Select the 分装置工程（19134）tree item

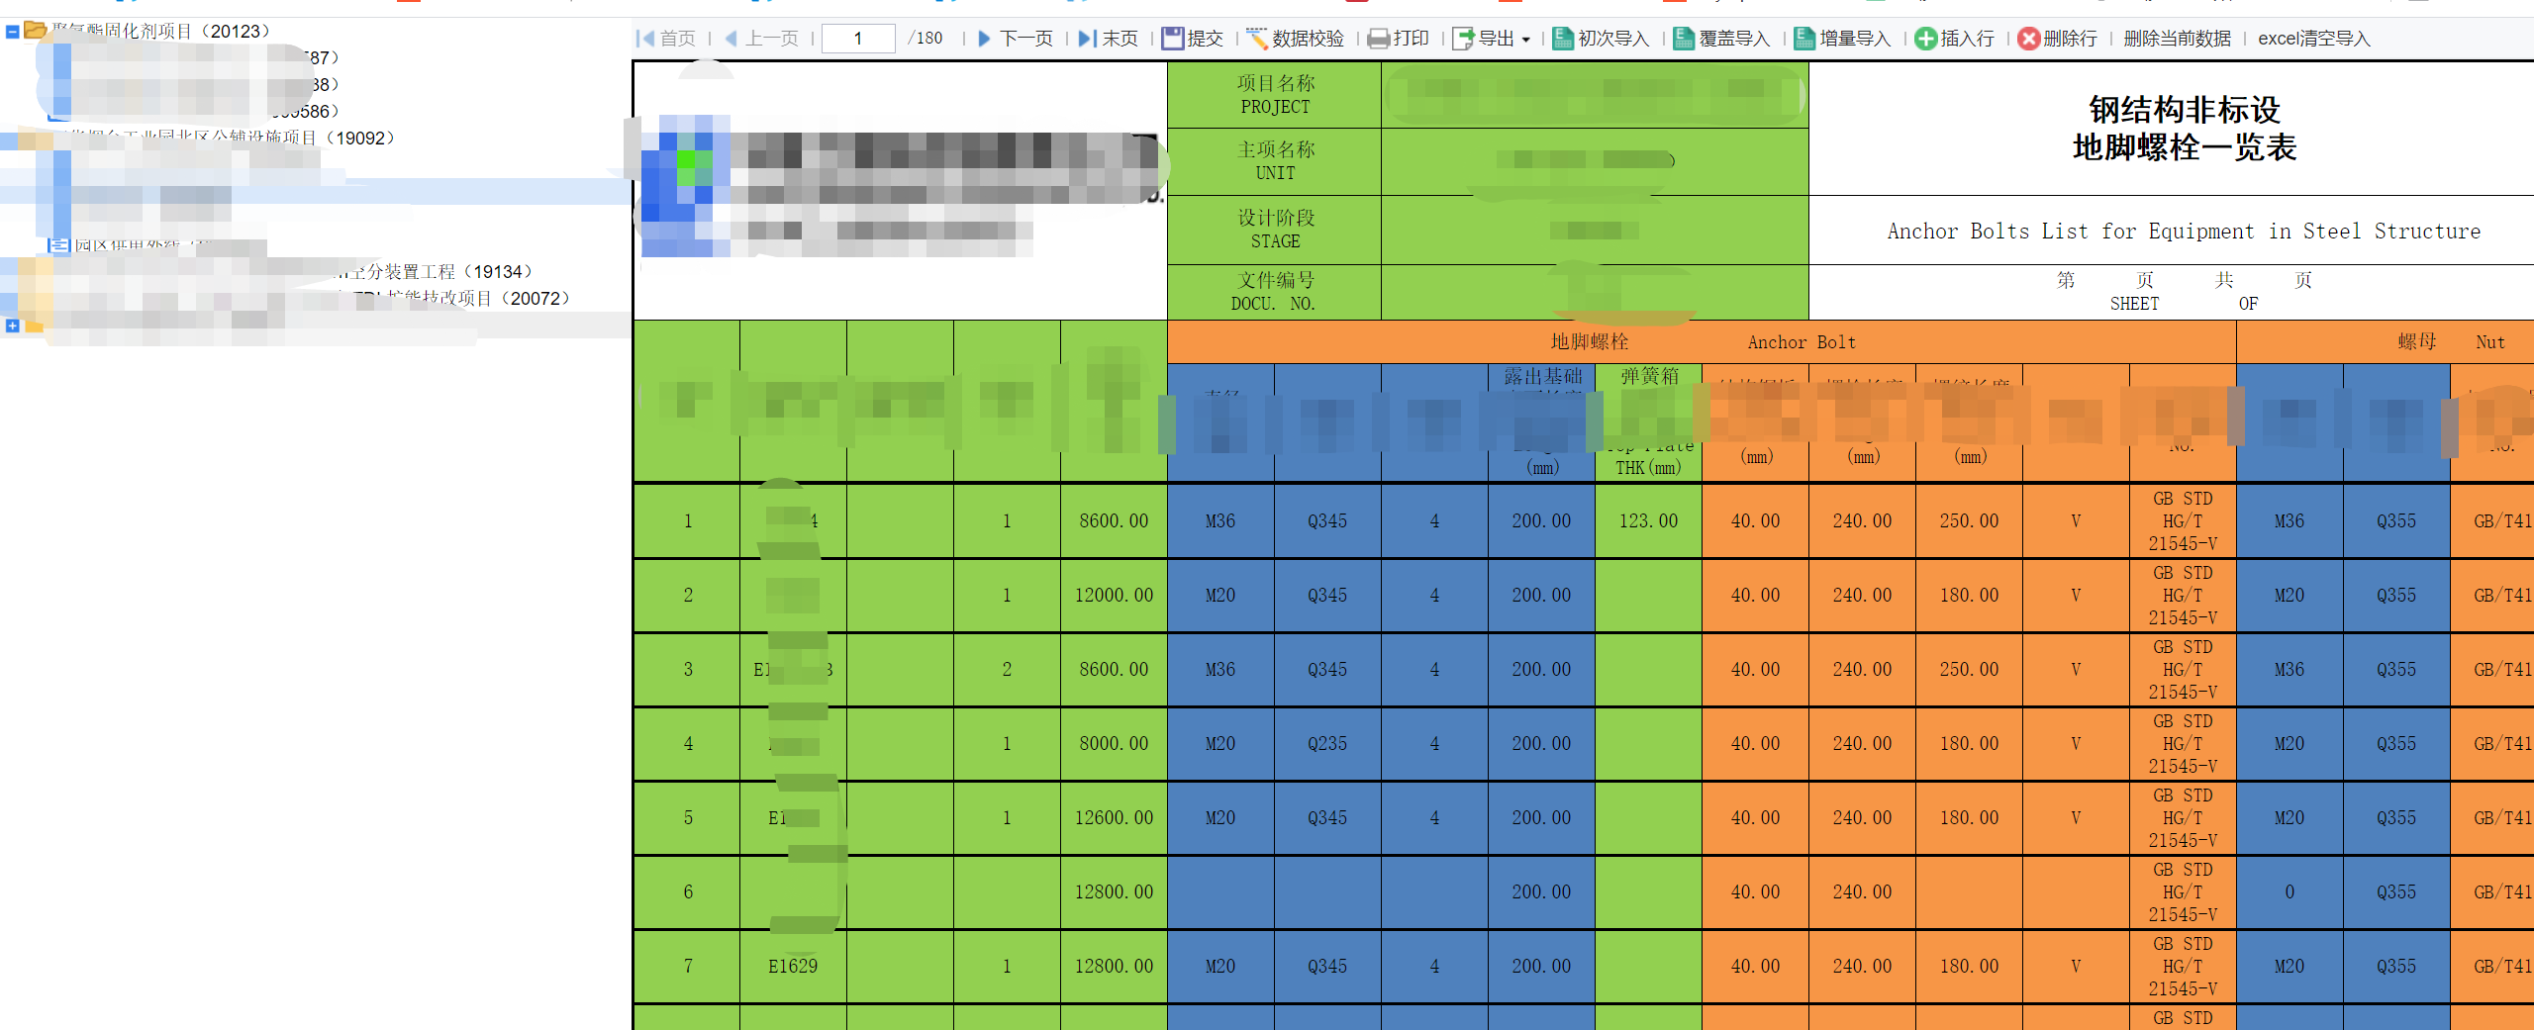click(436, 272)
